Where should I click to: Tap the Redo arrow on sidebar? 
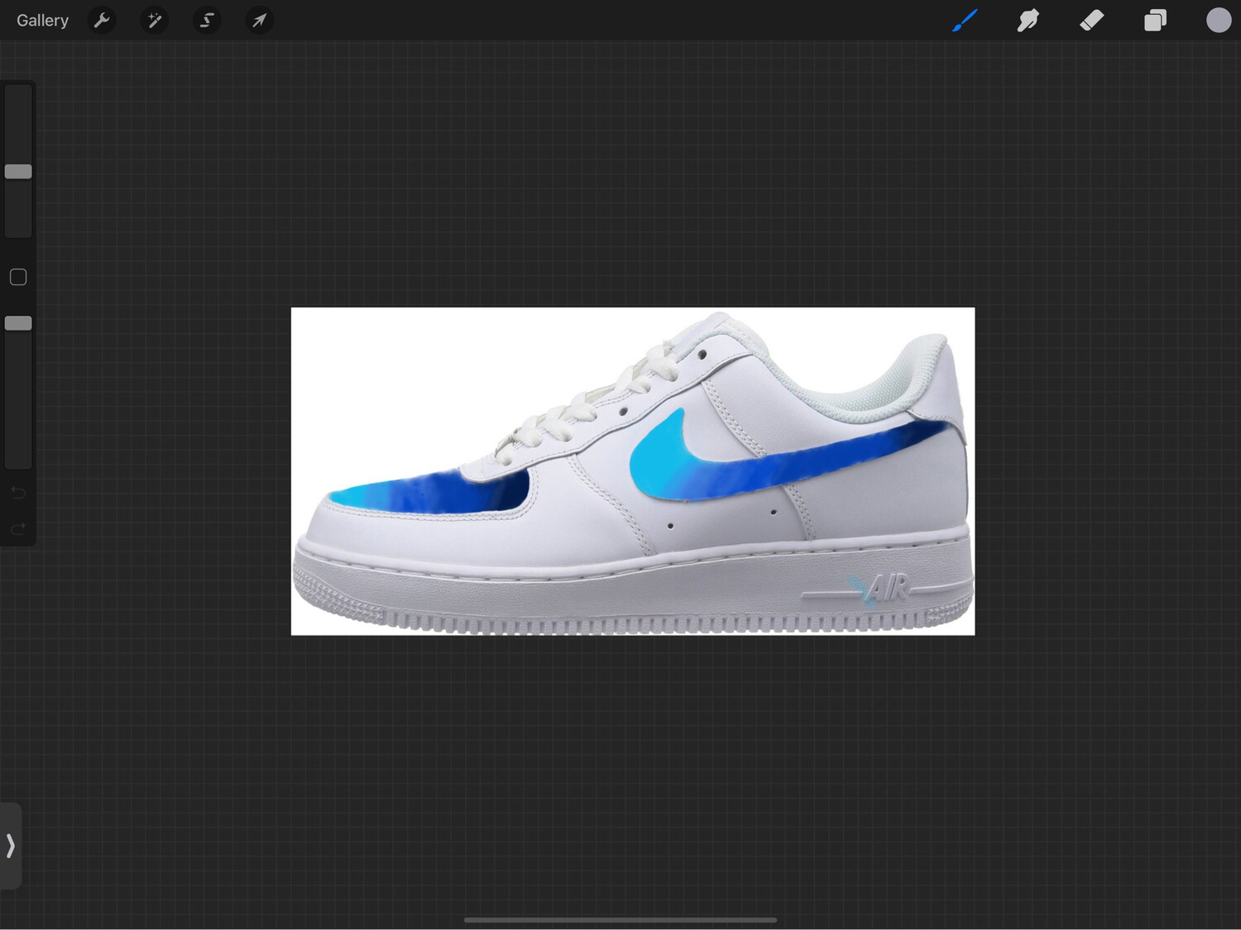(18, 528)
